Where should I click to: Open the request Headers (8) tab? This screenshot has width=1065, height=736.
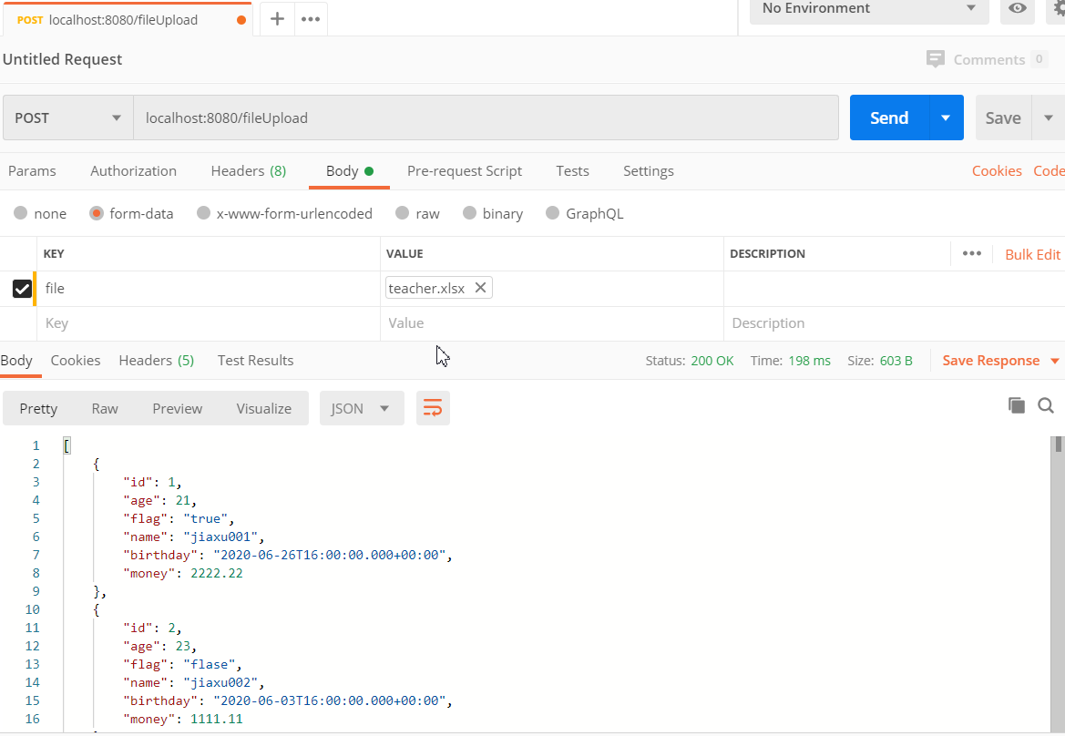249,171
